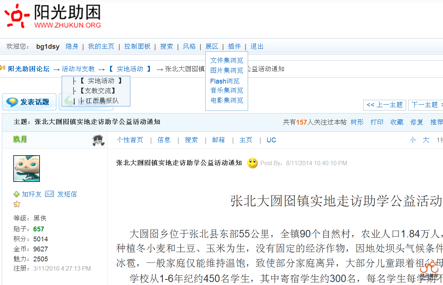Select 图片集浏览 from the menu
Viewport: 443px width, 285px height.
point(226,70)
